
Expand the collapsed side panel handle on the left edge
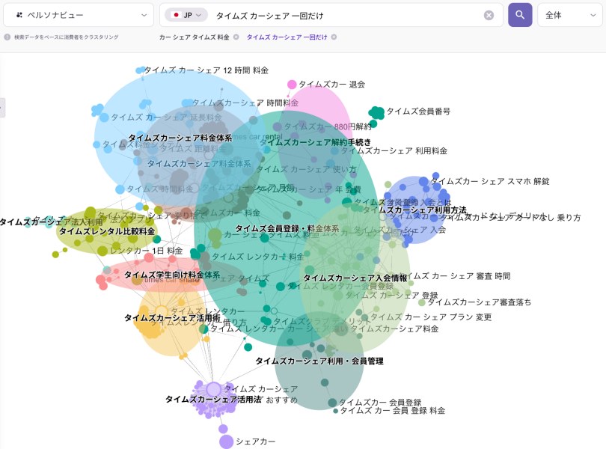(x=2, y=108)
